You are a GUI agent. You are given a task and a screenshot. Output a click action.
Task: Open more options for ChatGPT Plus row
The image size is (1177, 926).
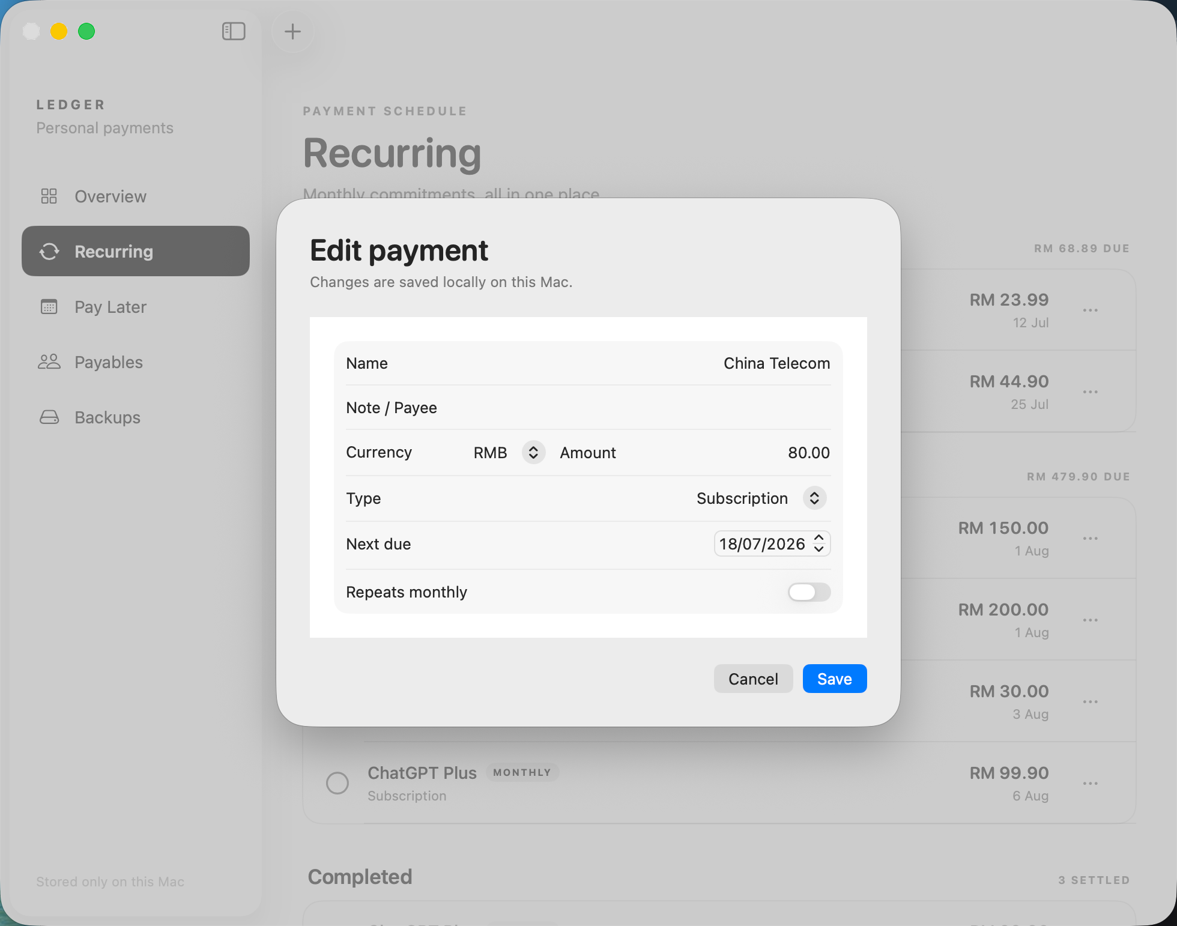(x=1091, y=784)
